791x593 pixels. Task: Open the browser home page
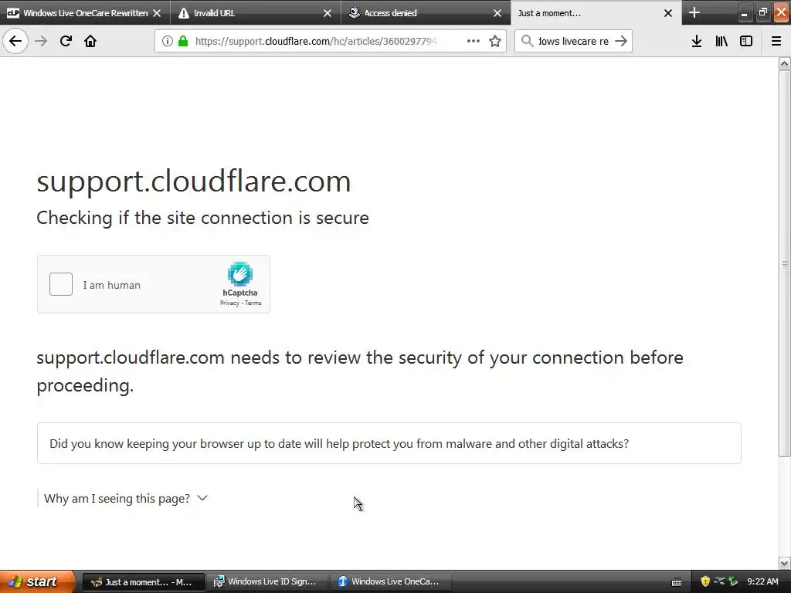point(90,41)
